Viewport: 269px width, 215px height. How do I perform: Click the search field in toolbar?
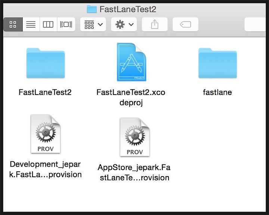[255, 24]
